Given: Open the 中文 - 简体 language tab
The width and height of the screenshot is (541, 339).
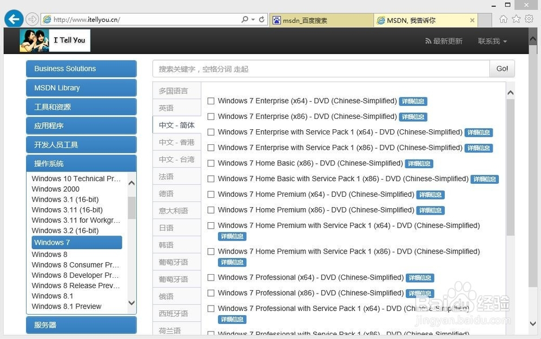Looking at the screenshot, I should point(177,125).
